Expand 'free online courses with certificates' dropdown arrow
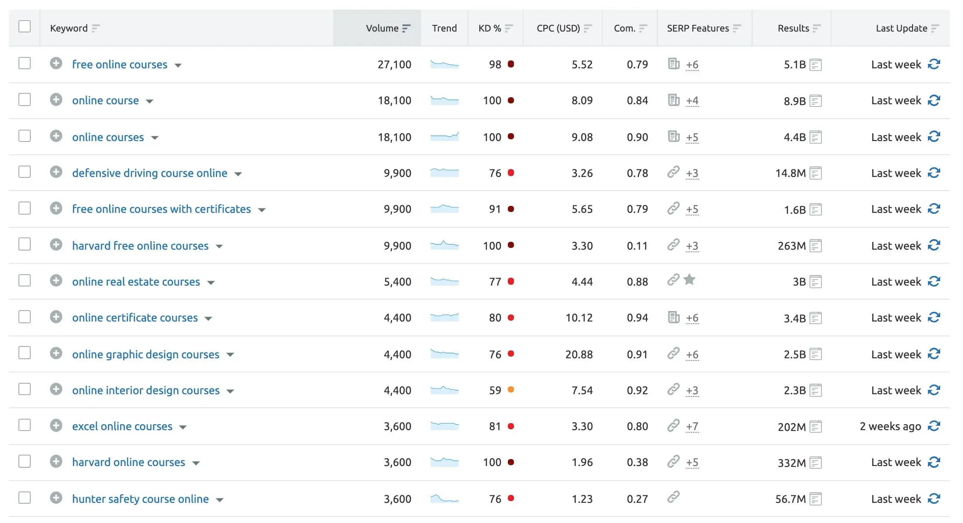963x523 pixels. (x=262, y=210)
